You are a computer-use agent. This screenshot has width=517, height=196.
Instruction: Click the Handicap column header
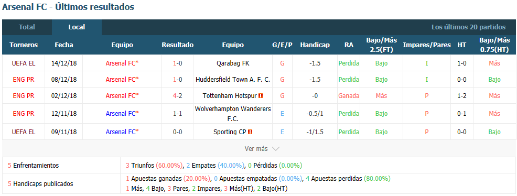pyautogui.click(x=315, y=45)
